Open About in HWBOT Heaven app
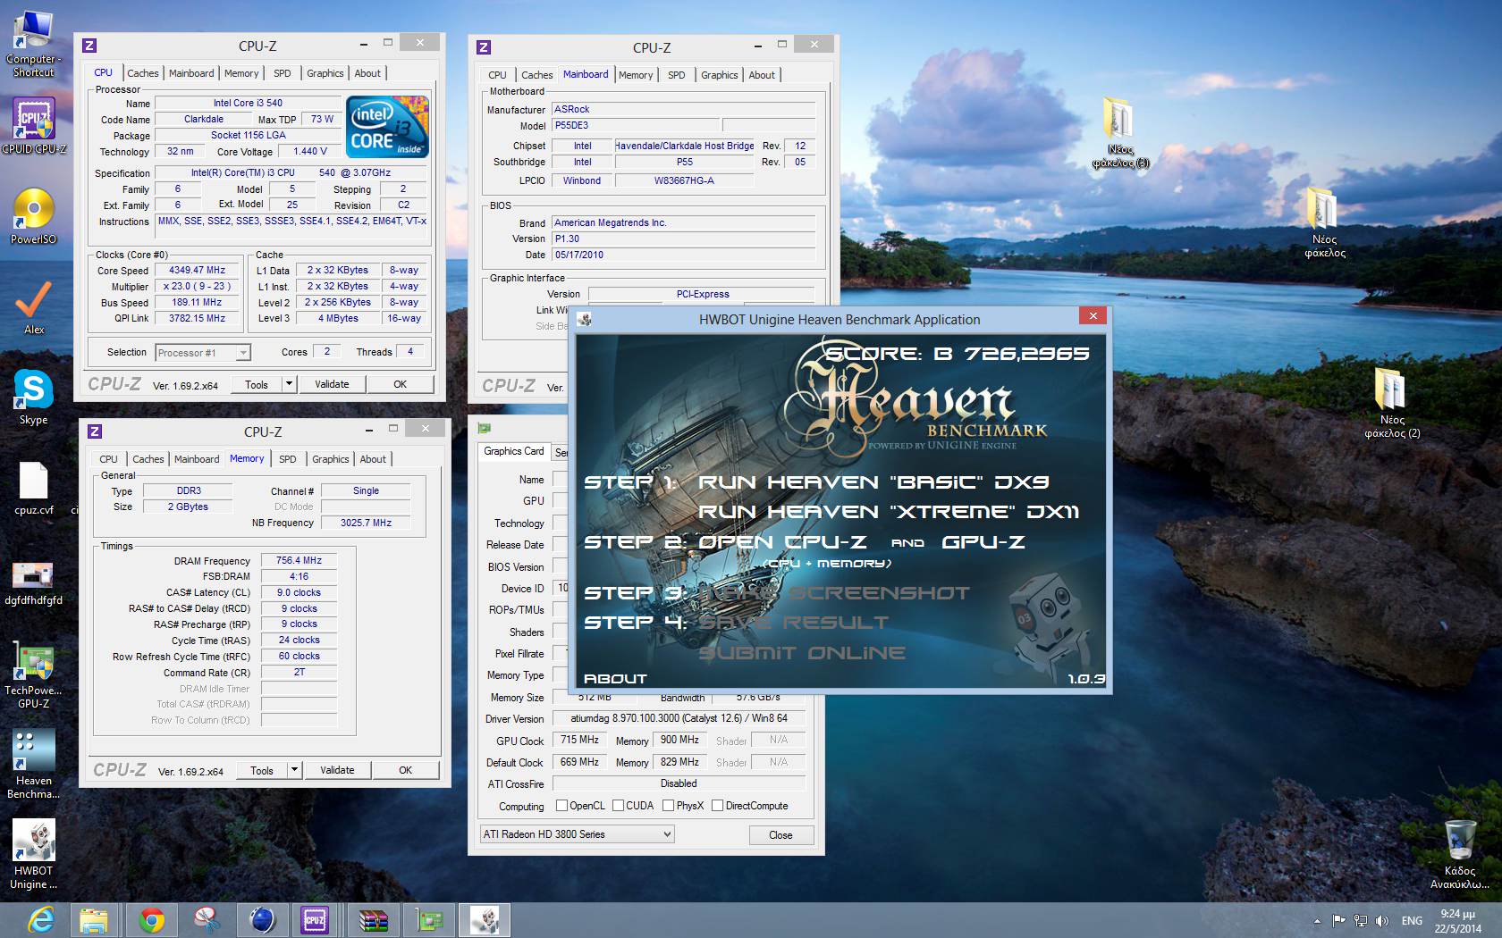Viewport: 1502px width, 938px height. click(615, 679)
